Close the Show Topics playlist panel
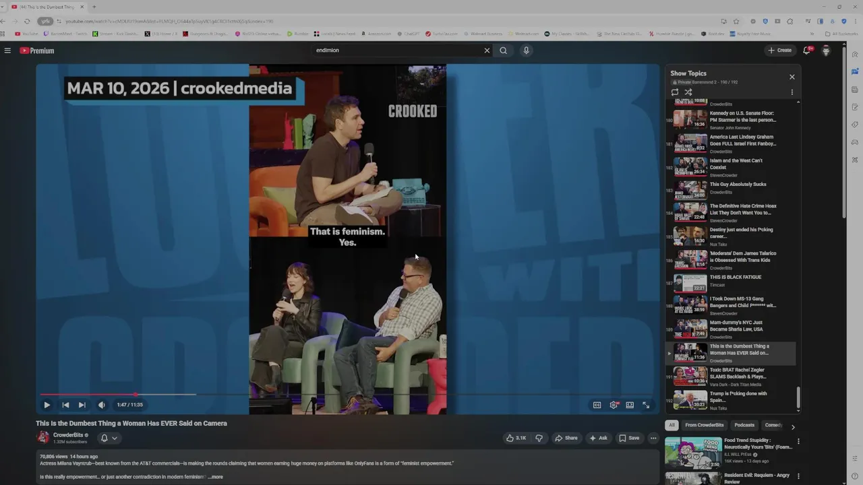This screenshot has width=863, height=485. (x=792, y=77)
